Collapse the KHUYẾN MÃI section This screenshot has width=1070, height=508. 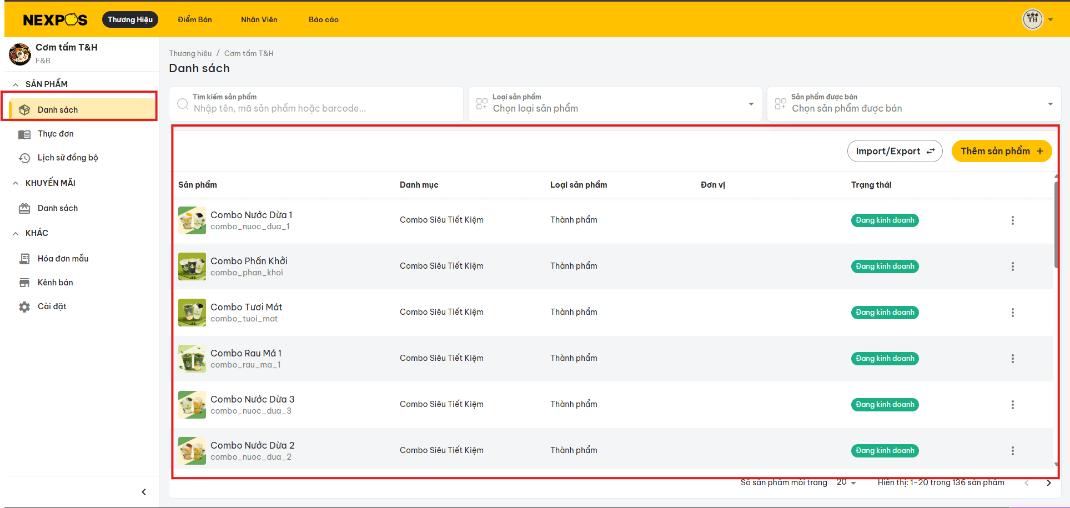[16, 183]
